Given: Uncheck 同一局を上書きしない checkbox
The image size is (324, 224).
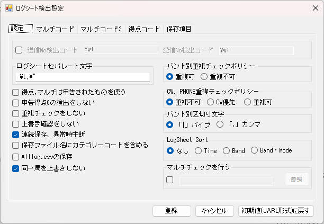Looking at the screenshot, I should pyautogui.click(x=16, y=168).
